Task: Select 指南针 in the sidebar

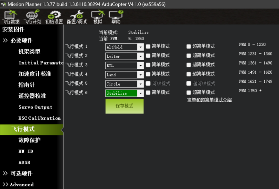Action: (27, 85)
